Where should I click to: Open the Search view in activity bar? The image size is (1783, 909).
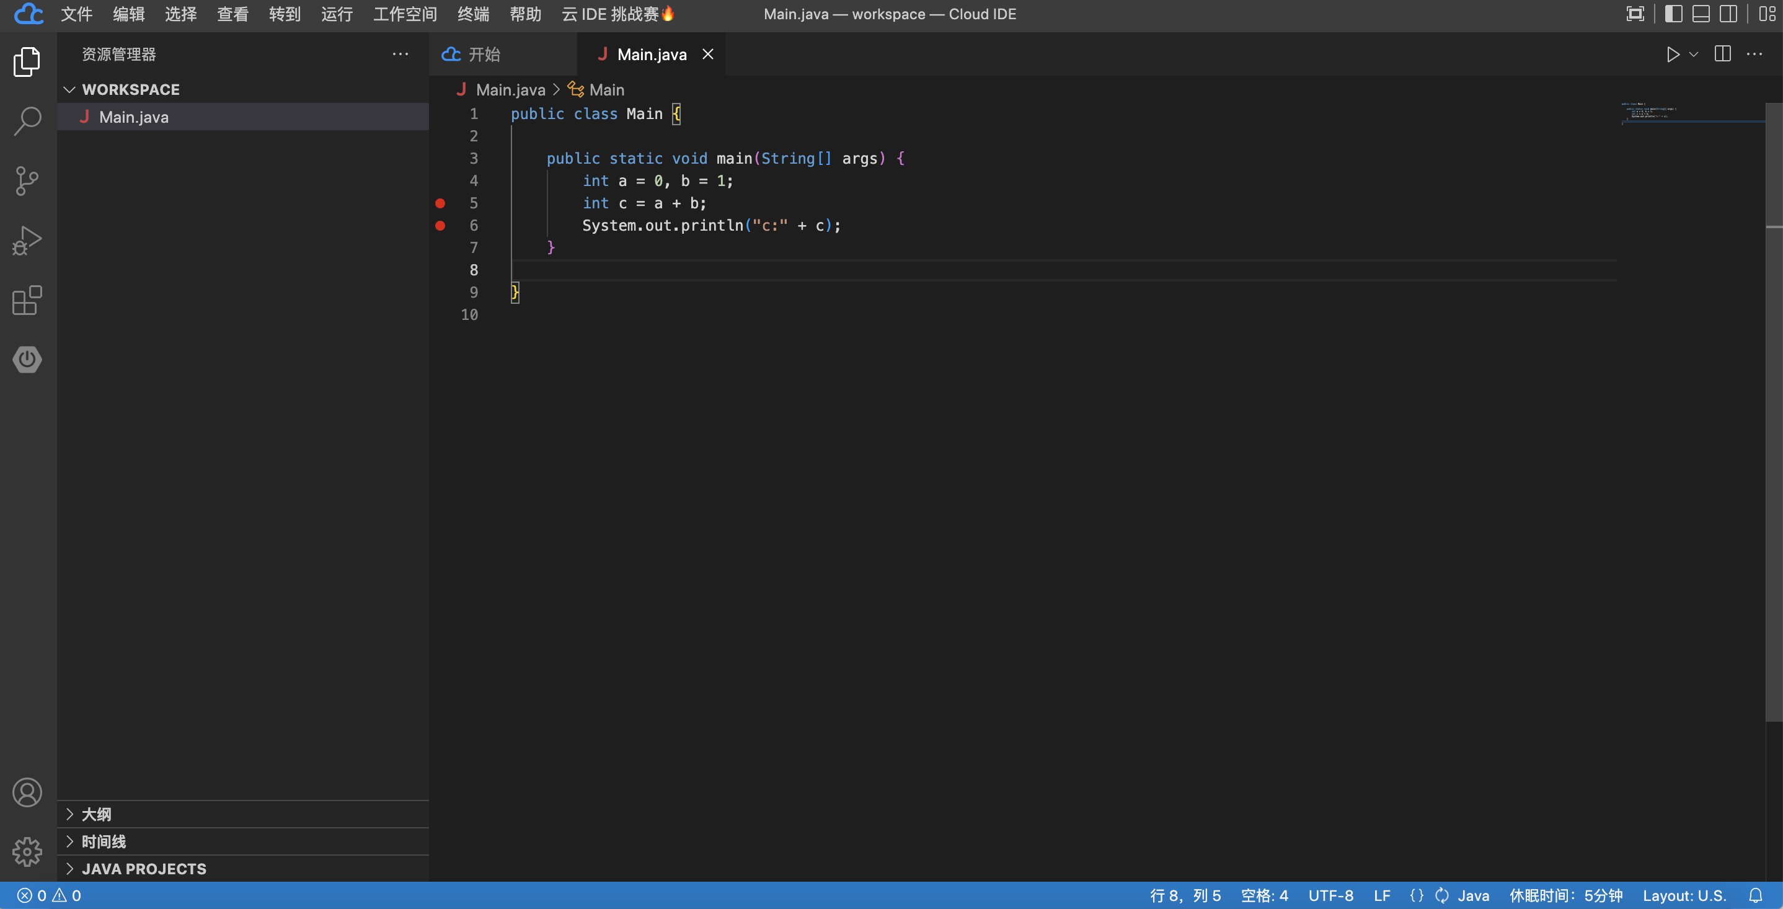point(27,121)
